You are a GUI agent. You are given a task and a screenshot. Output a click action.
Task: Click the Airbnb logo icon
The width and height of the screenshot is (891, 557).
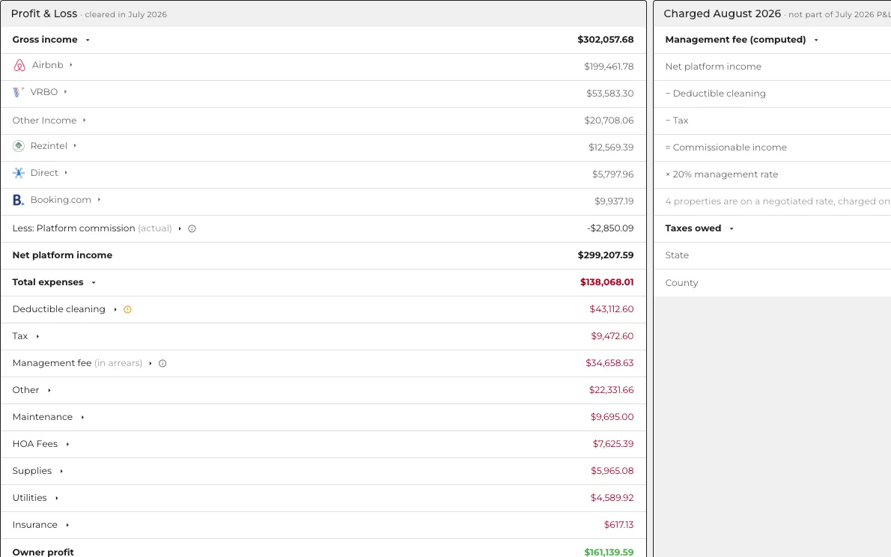click(19, 65)
